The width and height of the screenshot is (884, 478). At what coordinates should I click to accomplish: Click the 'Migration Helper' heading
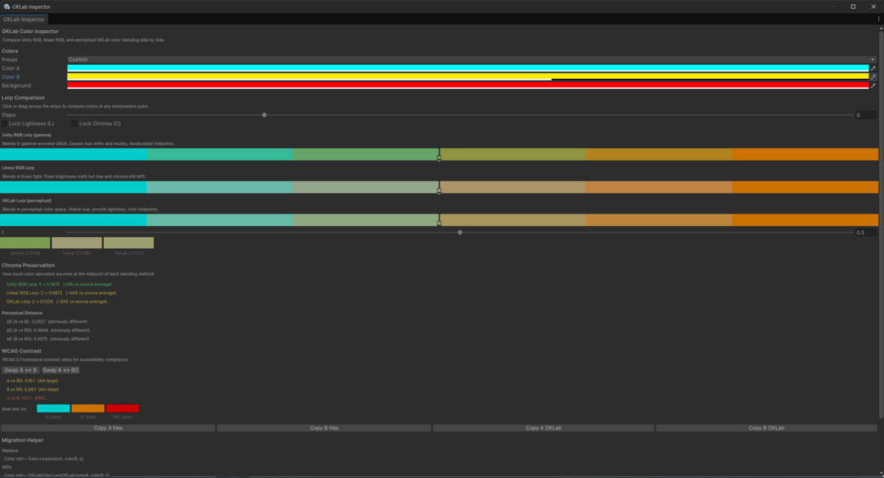(24, 440)
